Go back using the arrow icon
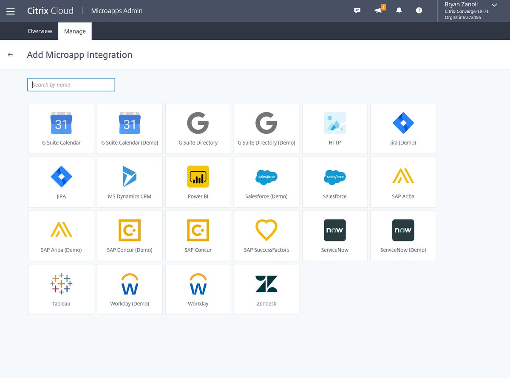The height and width of the screenshot is (378, 510). [11, 55]
